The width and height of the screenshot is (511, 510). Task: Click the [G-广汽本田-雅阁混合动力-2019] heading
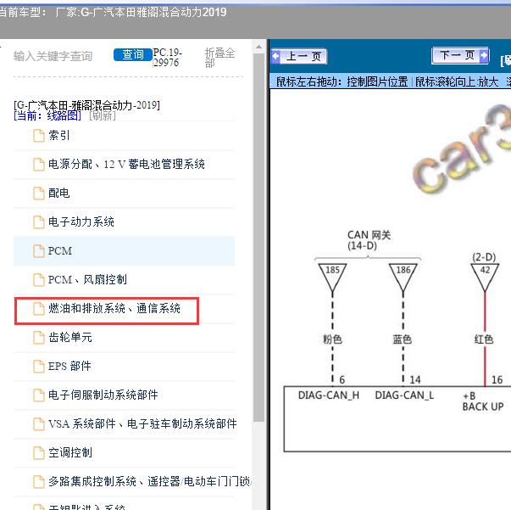point(86,105)
